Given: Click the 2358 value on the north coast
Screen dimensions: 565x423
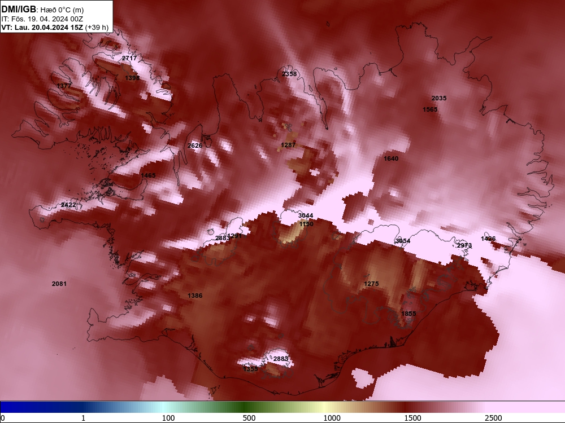Looking at the screenshot, I should click(x=289, y=74).
